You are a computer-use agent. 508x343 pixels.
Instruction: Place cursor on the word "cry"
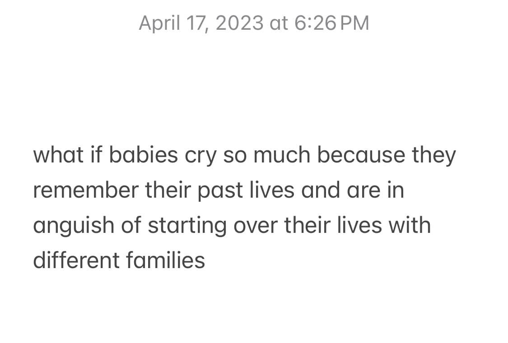click(200, 157)
